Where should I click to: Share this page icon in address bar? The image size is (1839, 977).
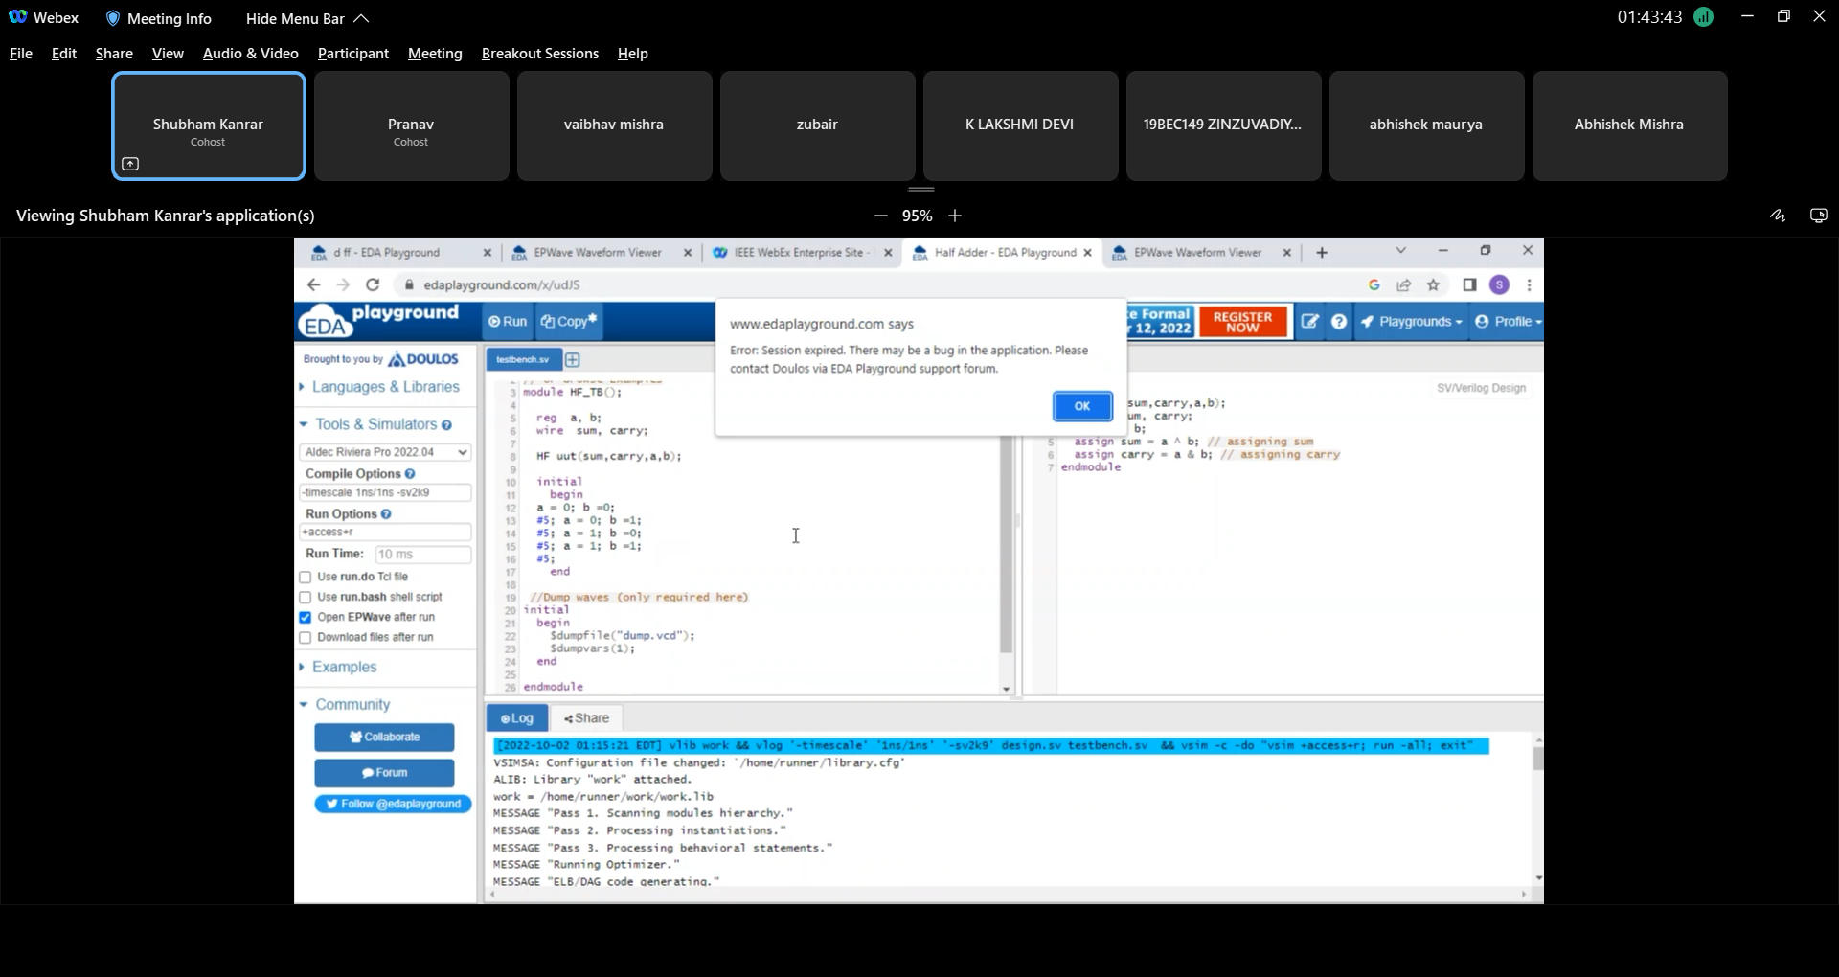pos(1404,284)
